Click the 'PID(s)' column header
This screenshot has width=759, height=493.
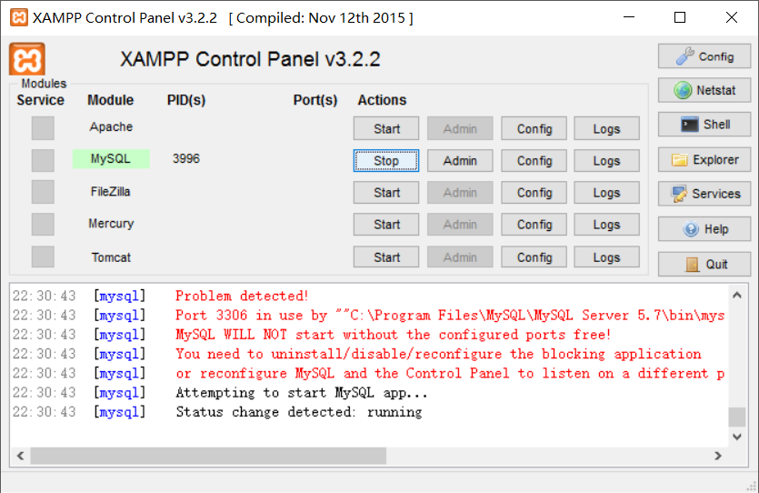186,100
